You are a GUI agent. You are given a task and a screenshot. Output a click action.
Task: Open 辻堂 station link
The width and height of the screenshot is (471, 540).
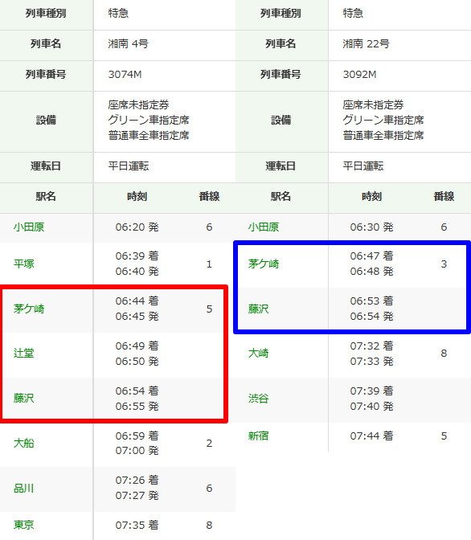coord(24,354)
